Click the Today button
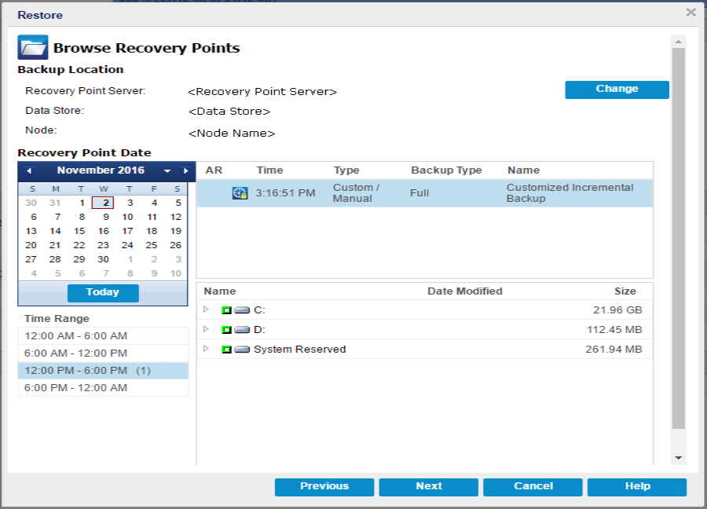Viewport: 707px width, 509px height. [103, 292]
